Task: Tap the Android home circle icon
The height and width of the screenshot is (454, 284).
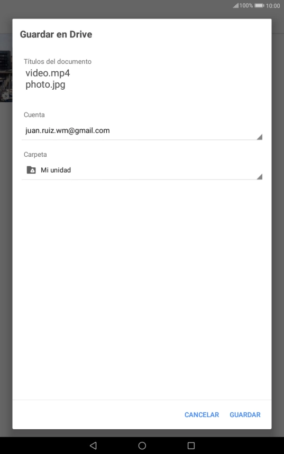Action: tap(142, 446)
